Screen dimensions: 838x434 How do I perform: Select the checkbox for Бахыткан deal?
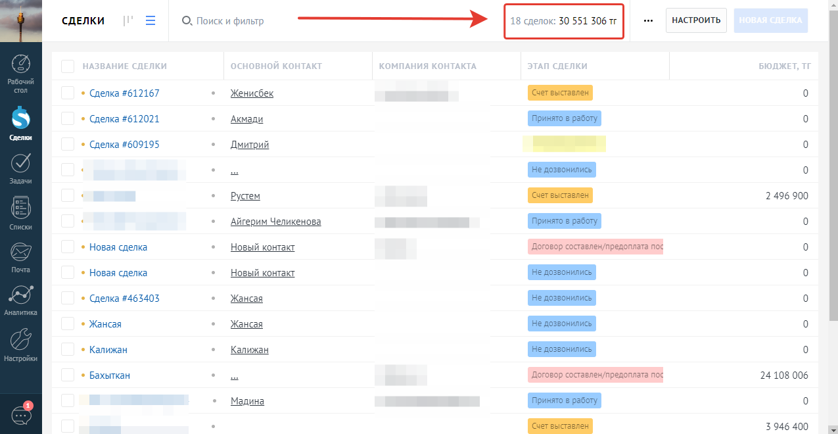click(x=68, y=375)
